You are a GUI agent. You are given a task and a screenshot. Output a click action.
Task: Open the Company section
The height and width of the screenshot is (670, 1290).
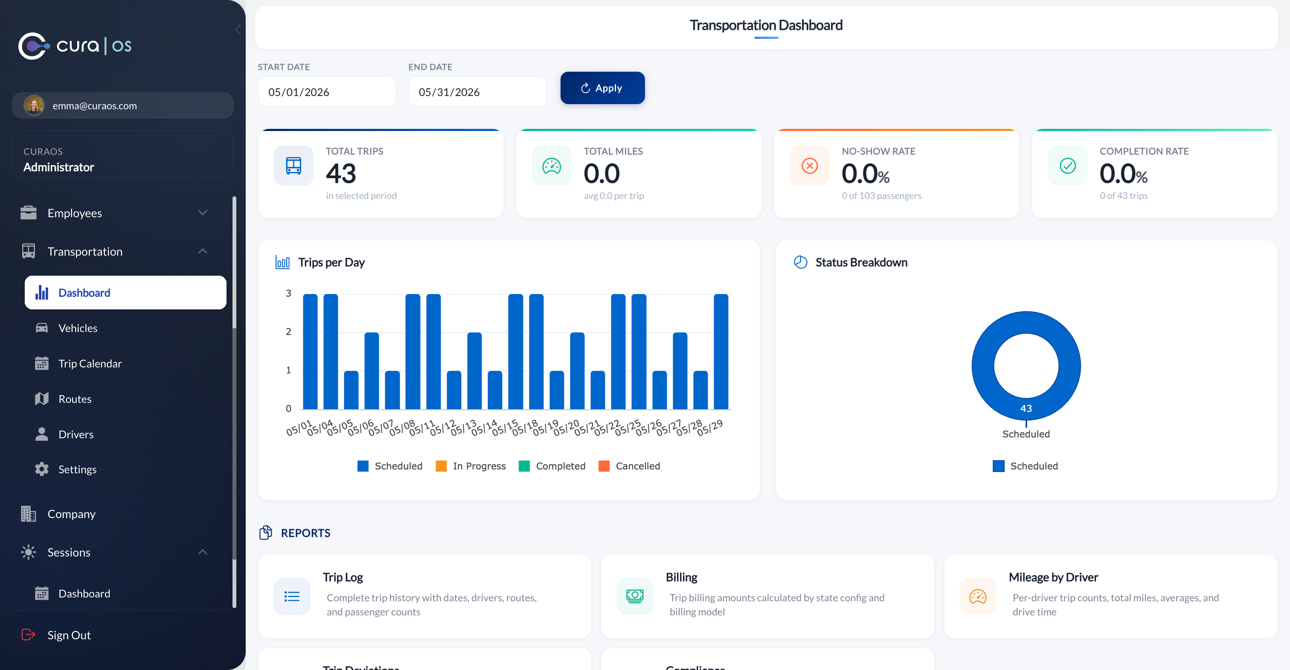(x=118, y=514)
